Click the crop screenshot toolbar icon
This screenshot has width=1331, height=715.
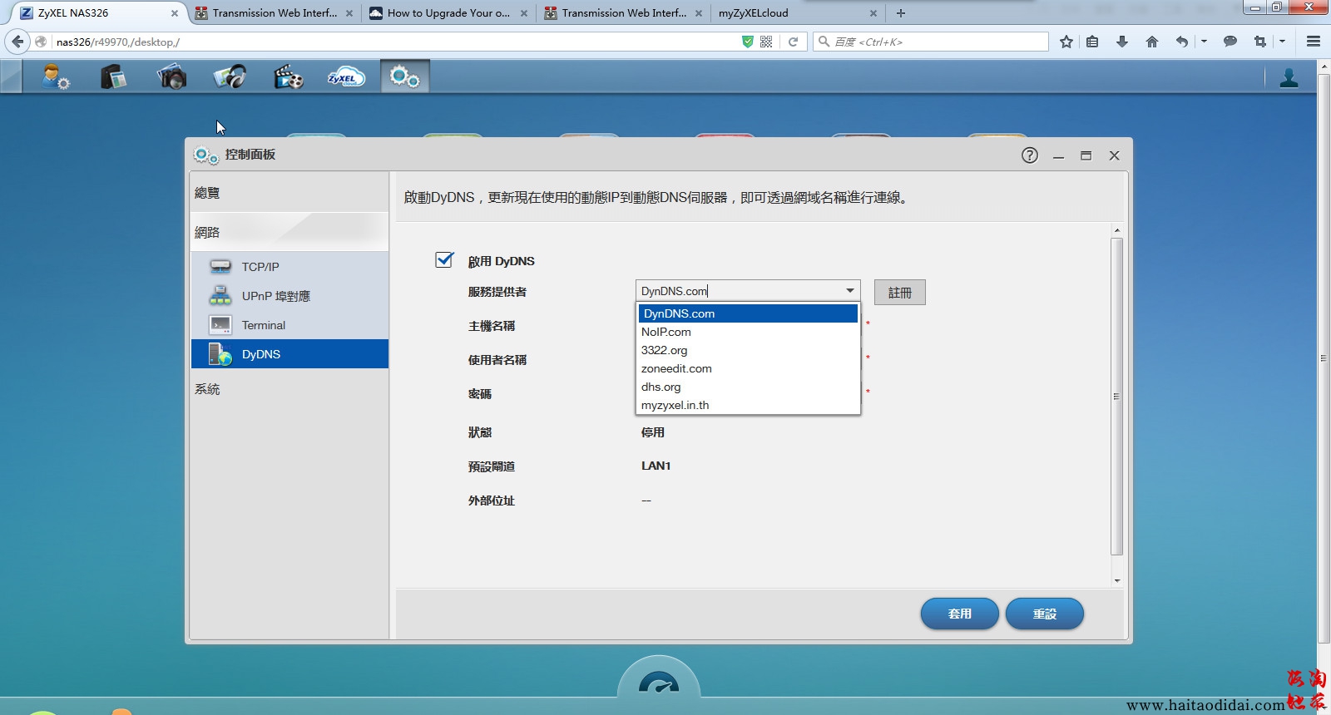click(x=1259, y=42)
